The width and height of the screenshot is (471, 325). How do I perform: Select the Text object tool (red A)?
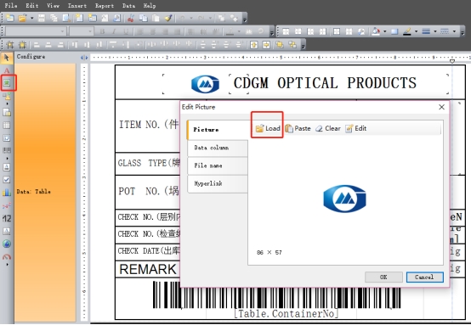[x=7, y=70]
